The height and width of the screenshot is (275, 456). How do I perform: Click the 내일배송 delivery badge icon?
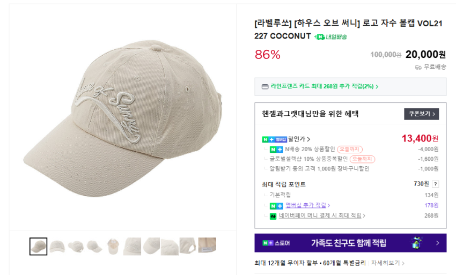pyautogui.click(x=320, y=36)
